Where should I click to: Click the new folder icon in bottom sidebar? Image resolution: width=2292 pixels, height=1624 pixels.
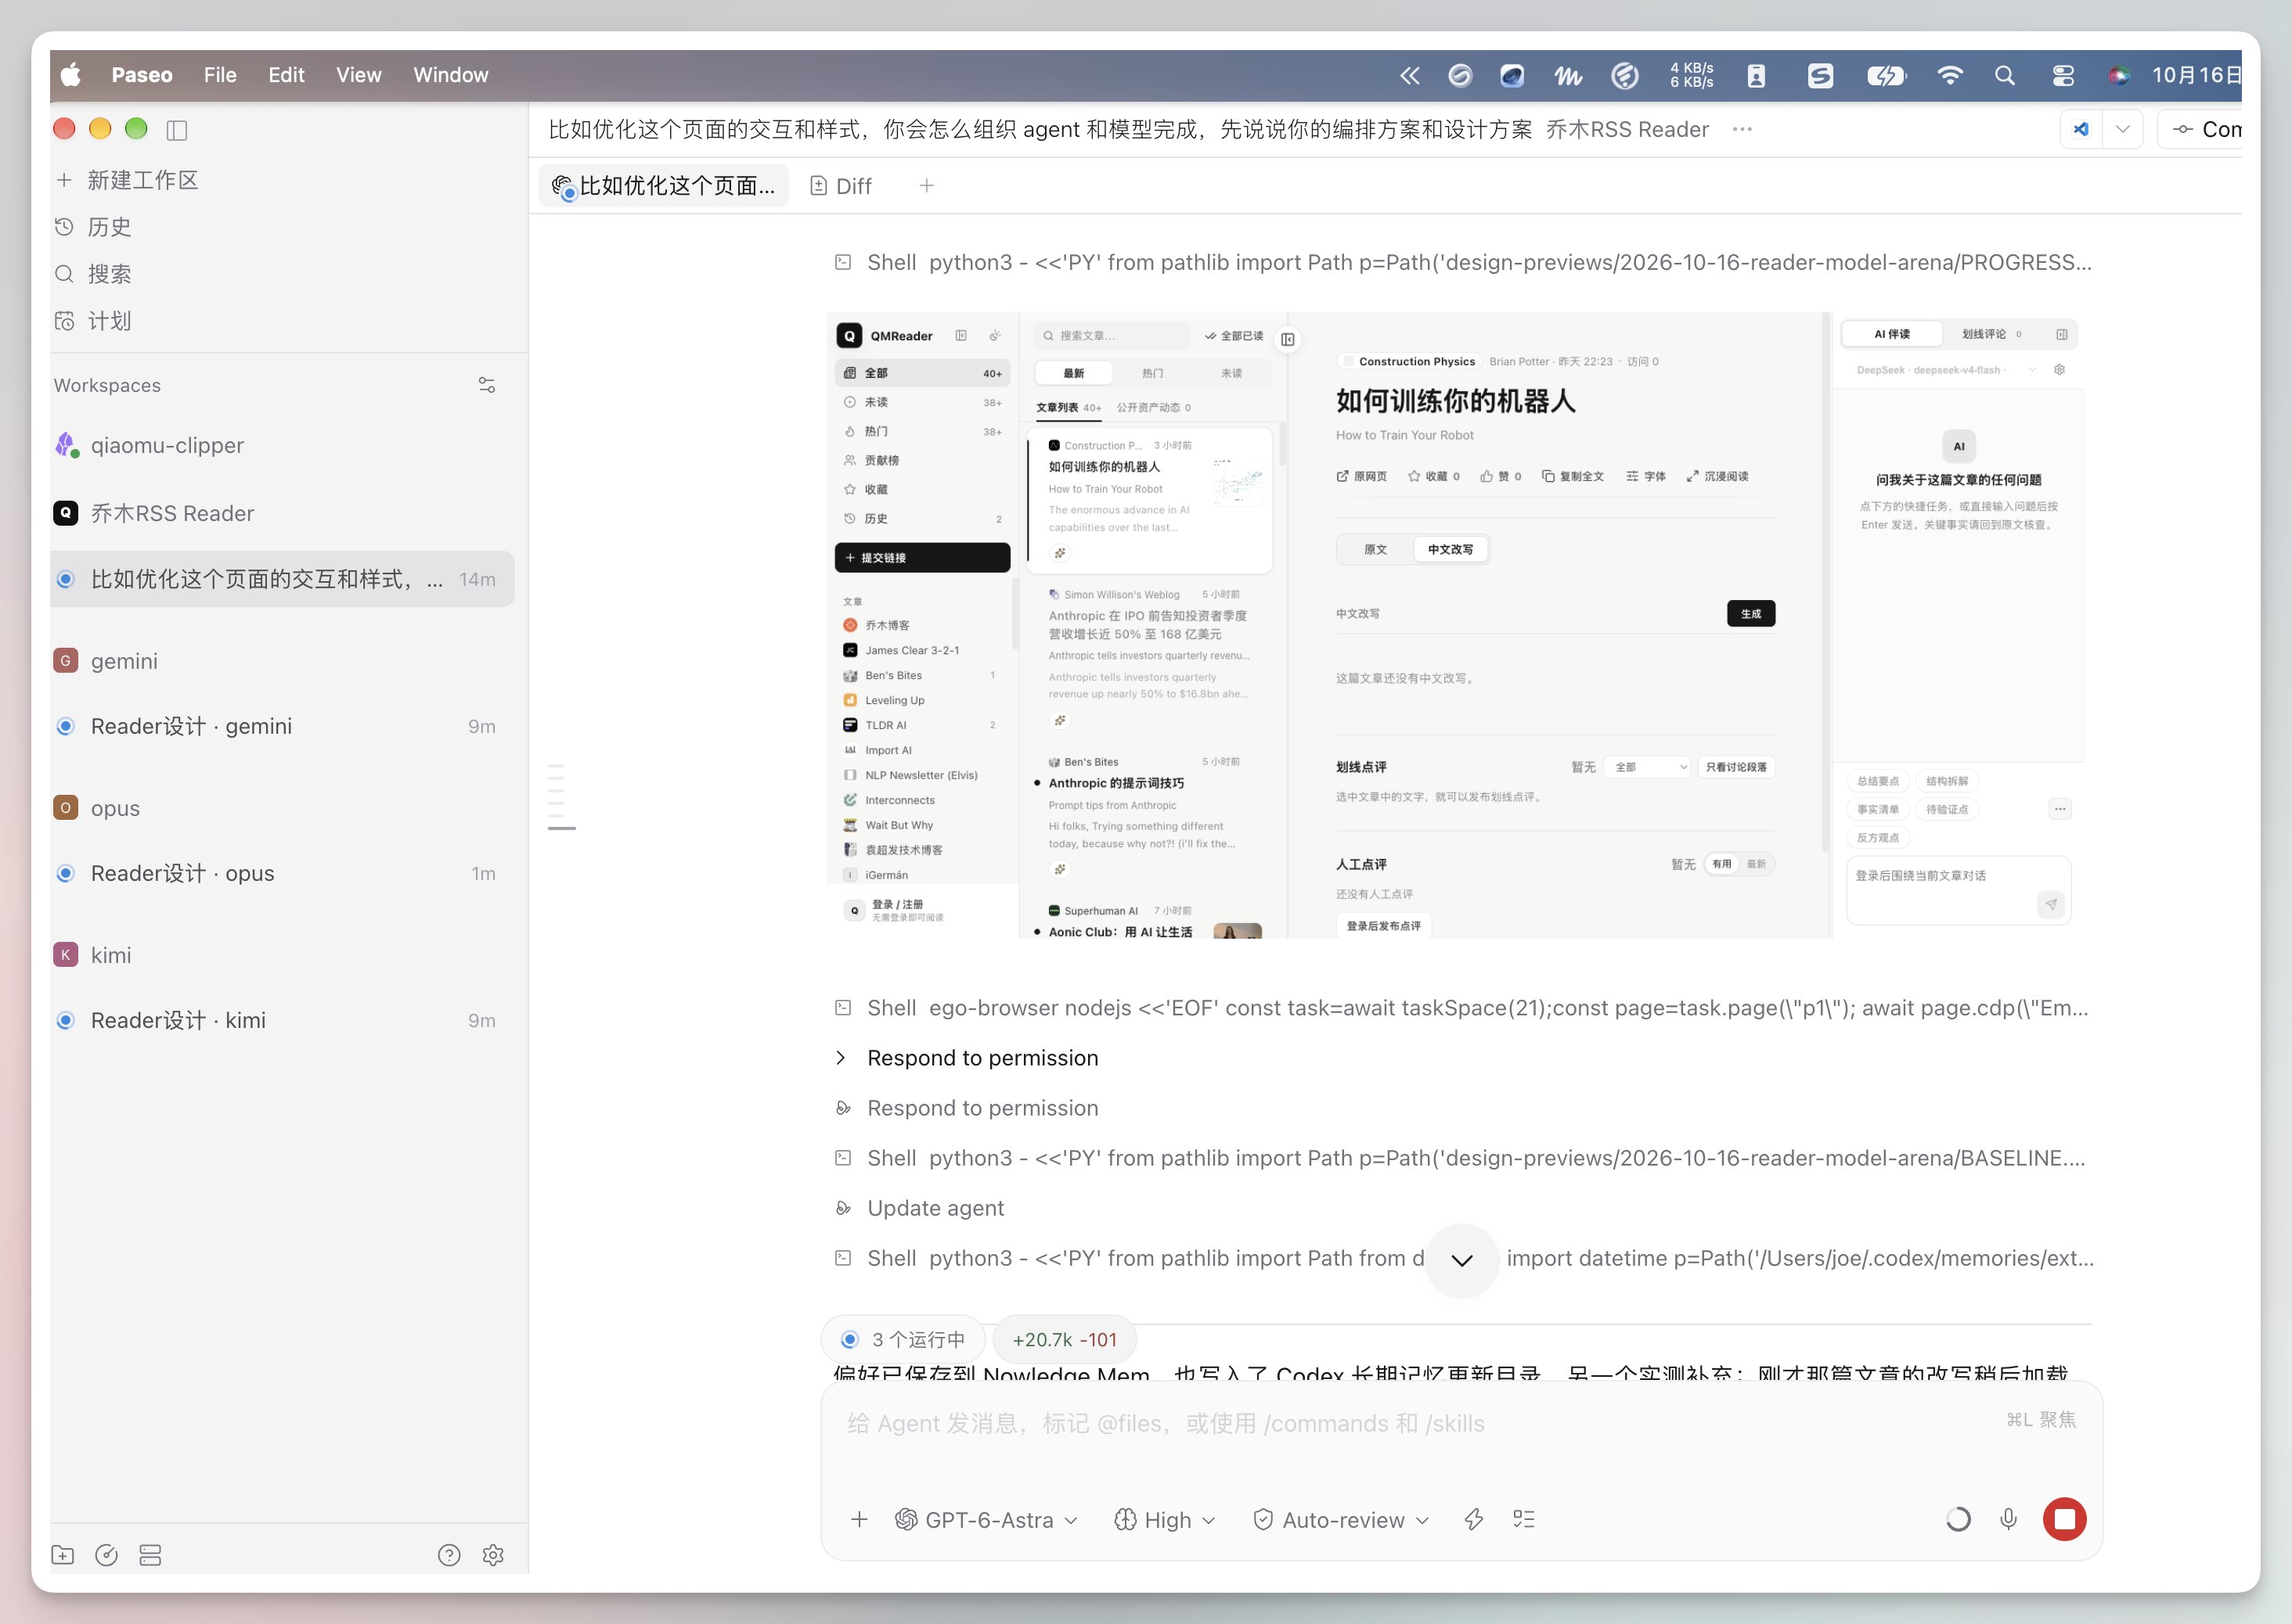(63, 1555)
